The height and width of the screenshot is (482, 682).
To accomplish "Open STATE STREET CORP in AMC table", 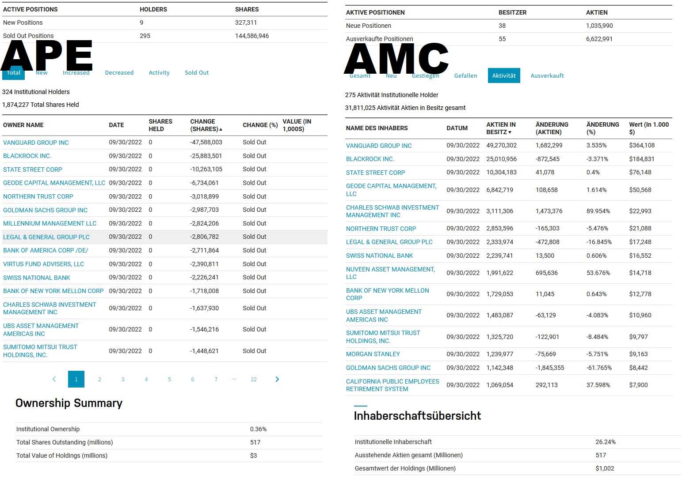I will click(376, 173).
